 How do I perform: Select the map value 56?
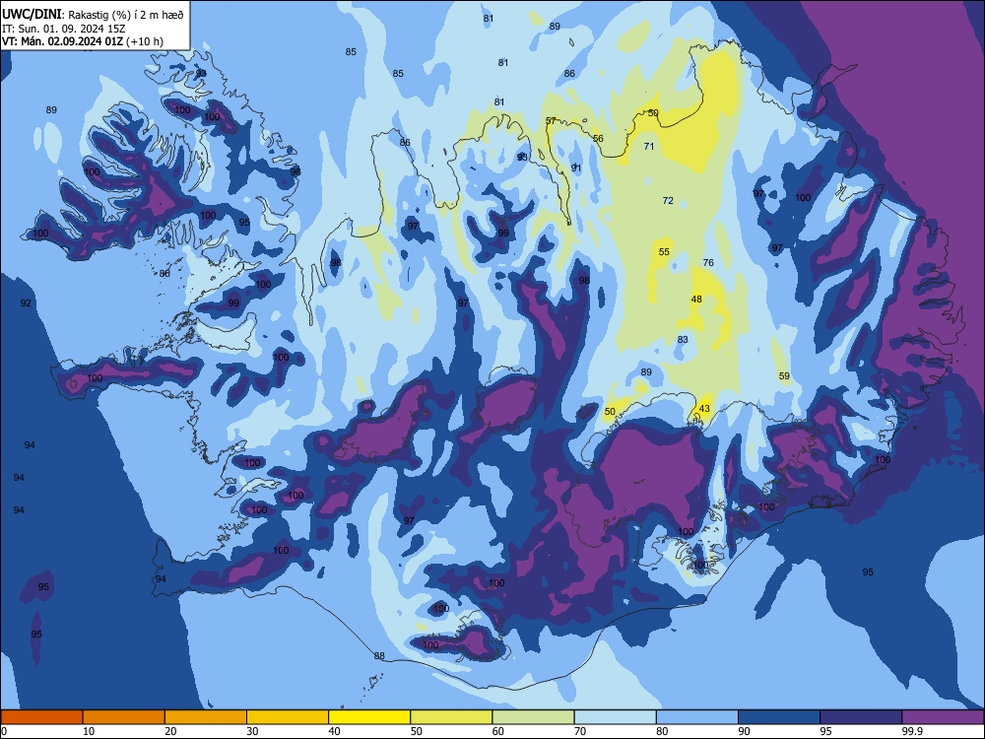tap(598, 138)
